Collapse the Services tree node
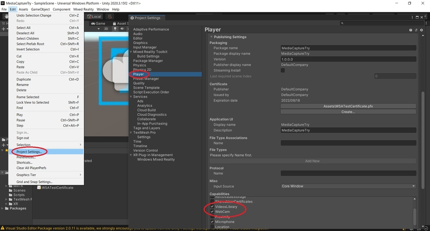Viewport: 430px width, 231px height. click(x=131, y=96)
